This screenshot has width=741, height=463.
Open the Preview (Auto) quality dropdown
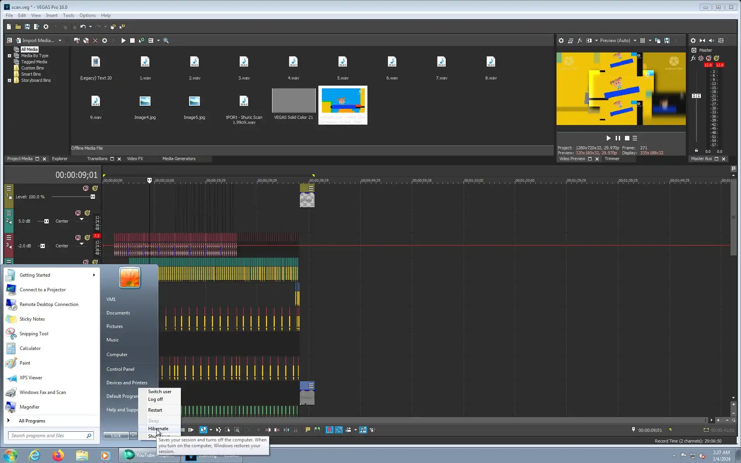[x=635, y=41]
